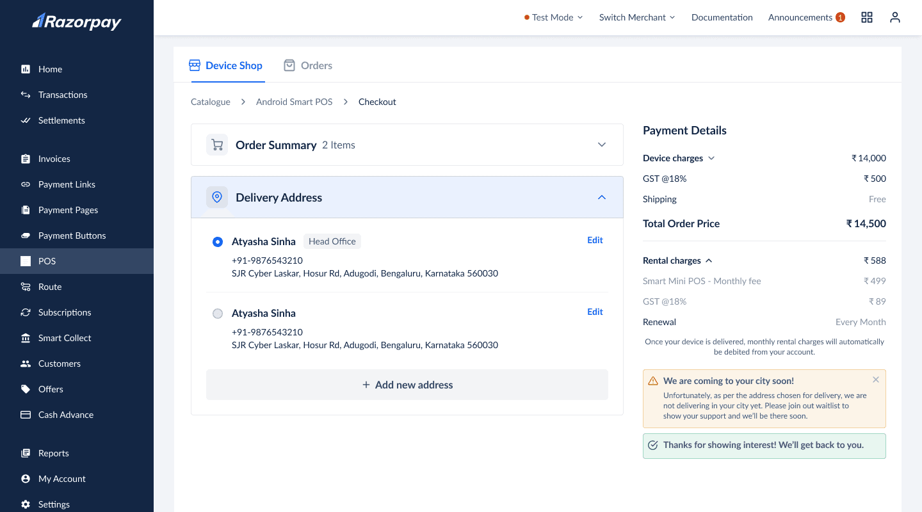Open the Test Mode dropdown

tap(553, 17)
